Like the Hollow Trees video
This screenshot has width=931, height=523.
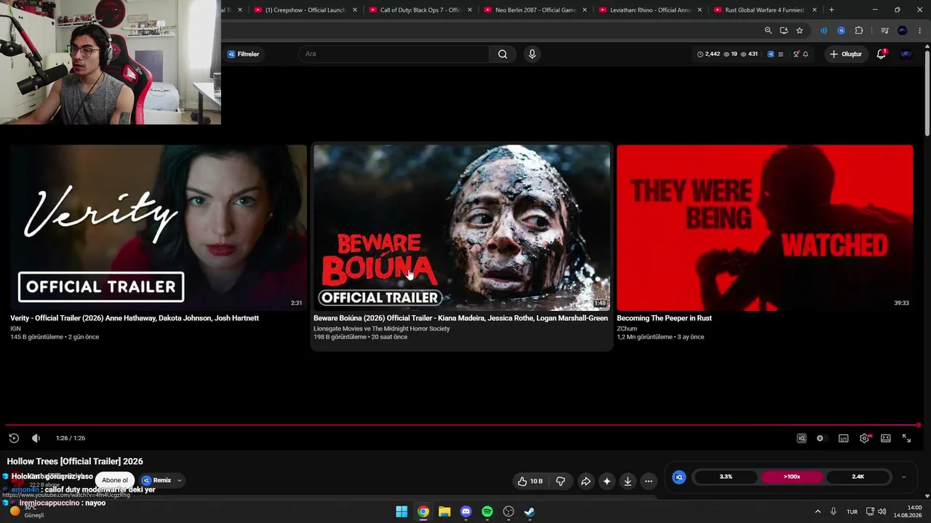coord(530,481)
